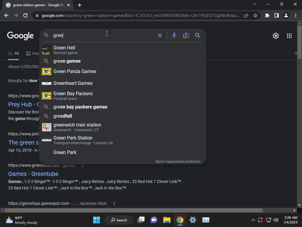Click the horizontal page scrollbar
302x227 pixels.
tap(134, 210)
